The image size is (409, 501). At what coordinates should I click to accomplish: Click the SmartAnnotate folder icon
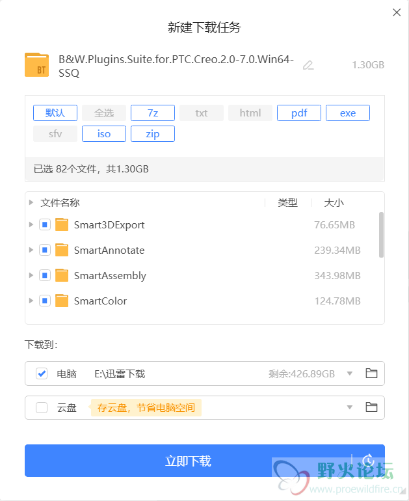62,250
